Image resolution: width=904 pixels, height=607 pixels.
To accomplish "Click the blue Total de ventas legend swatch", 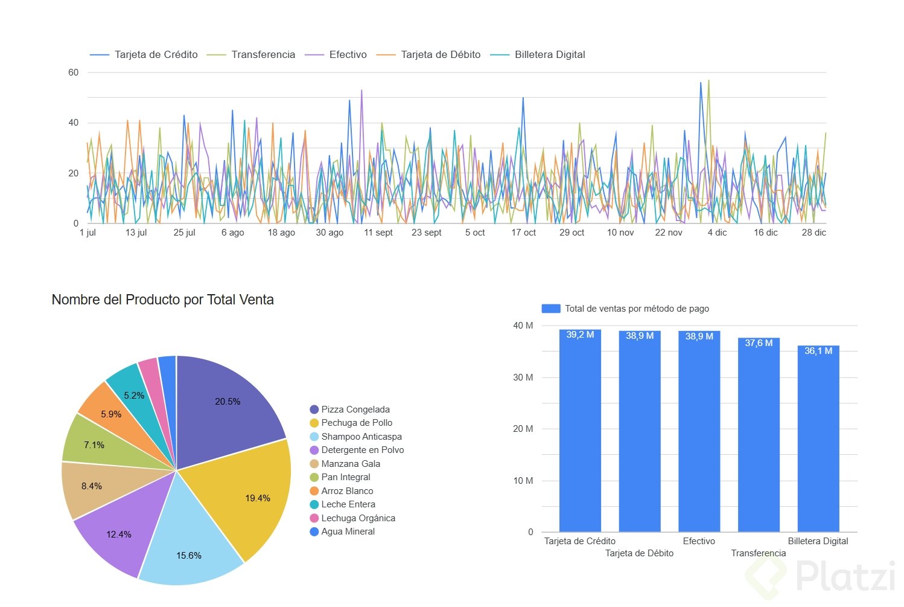I will pyautogui.click(x=551, y=309).
